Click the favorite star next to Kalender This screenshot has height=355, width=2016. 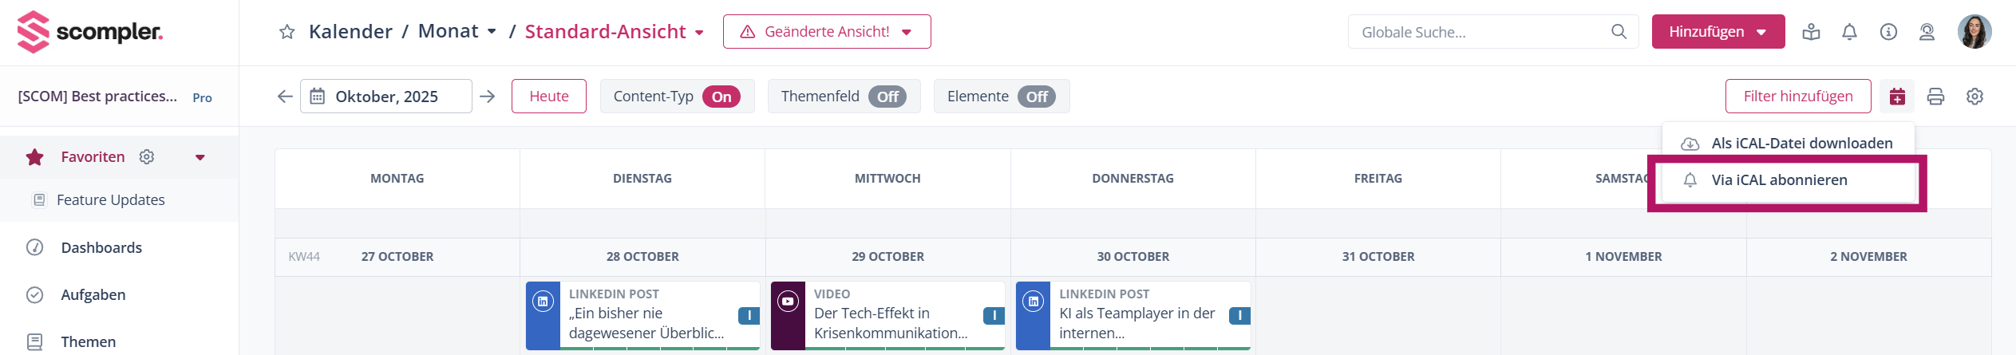pos(287,32)
